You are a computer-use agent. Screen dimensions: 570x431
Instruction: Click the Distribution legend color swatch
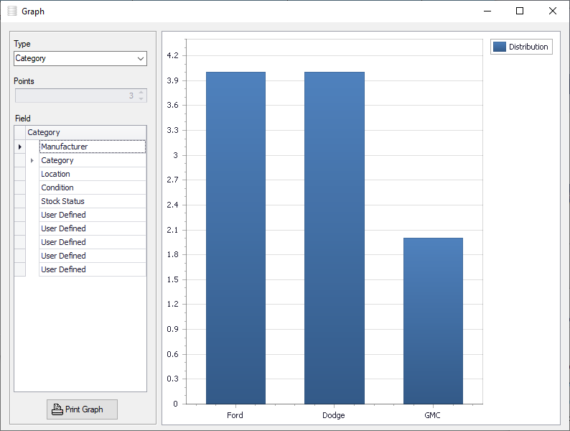[x=500, y=47]
